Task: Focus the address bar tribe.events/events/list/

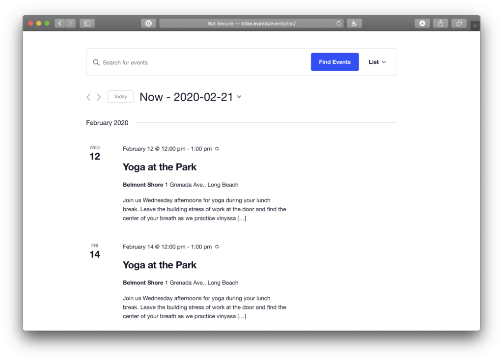Action: click(251, 23)
